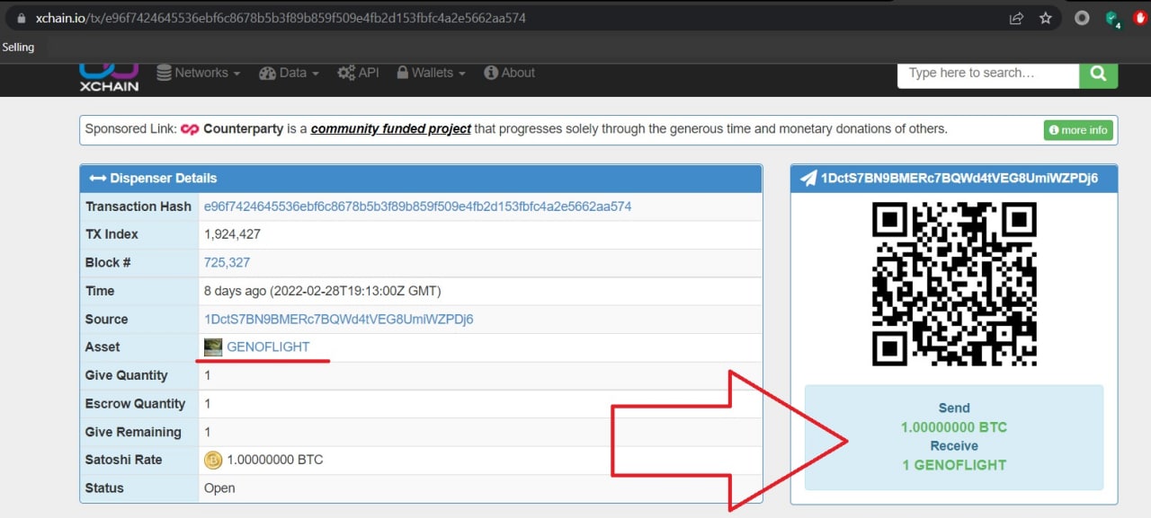Open block 725,327 link
1151x518 pixels.
(x=227, y=263)
